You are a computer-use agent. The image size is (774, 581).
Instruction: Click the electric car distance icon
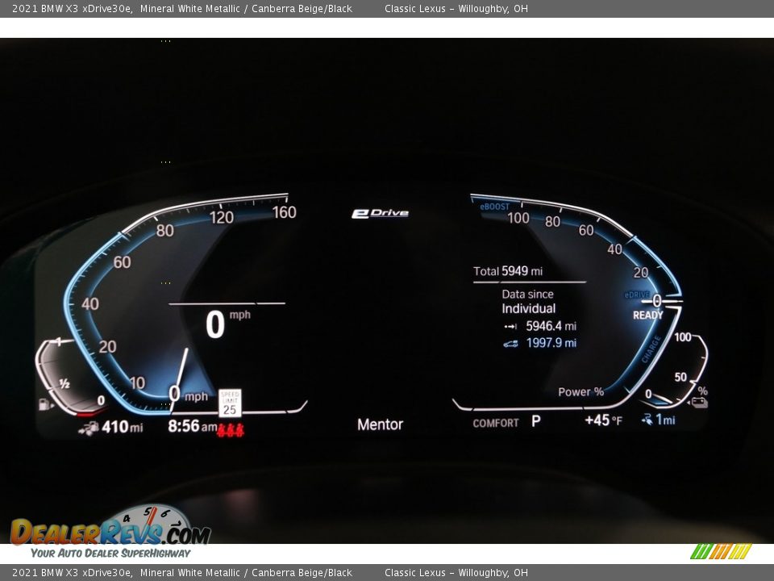[511, 344]
